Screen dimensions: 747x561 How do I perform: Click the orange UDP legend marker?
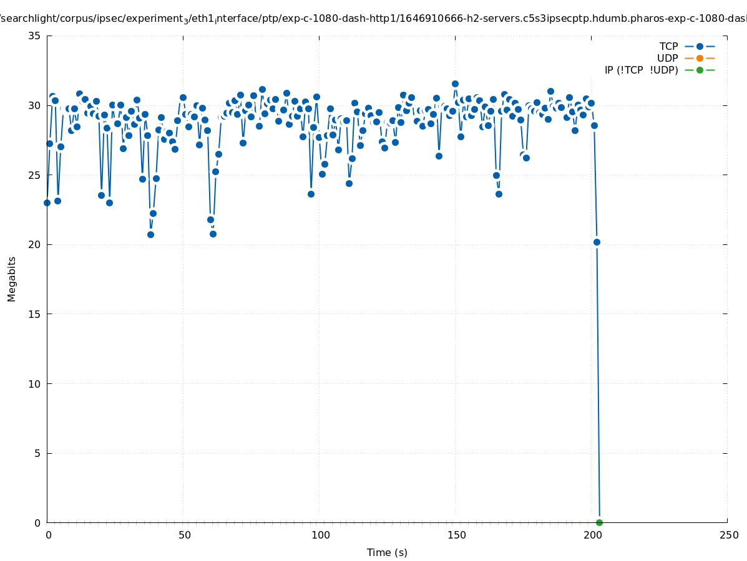pyautogui.click(x=700, y=58)
